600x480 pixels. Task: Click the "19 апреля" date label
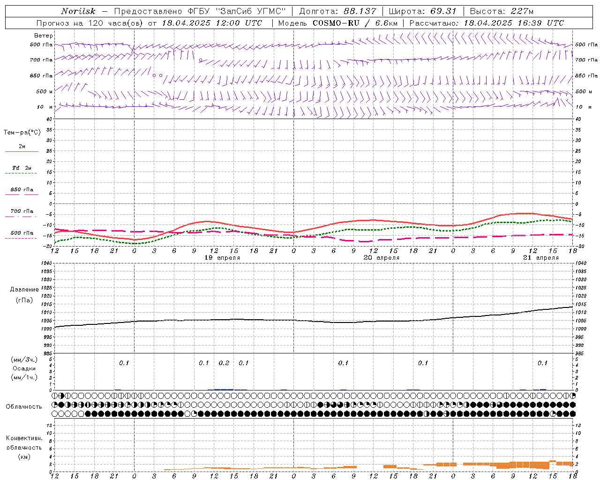pyautogui.click(x=223, y=258)
